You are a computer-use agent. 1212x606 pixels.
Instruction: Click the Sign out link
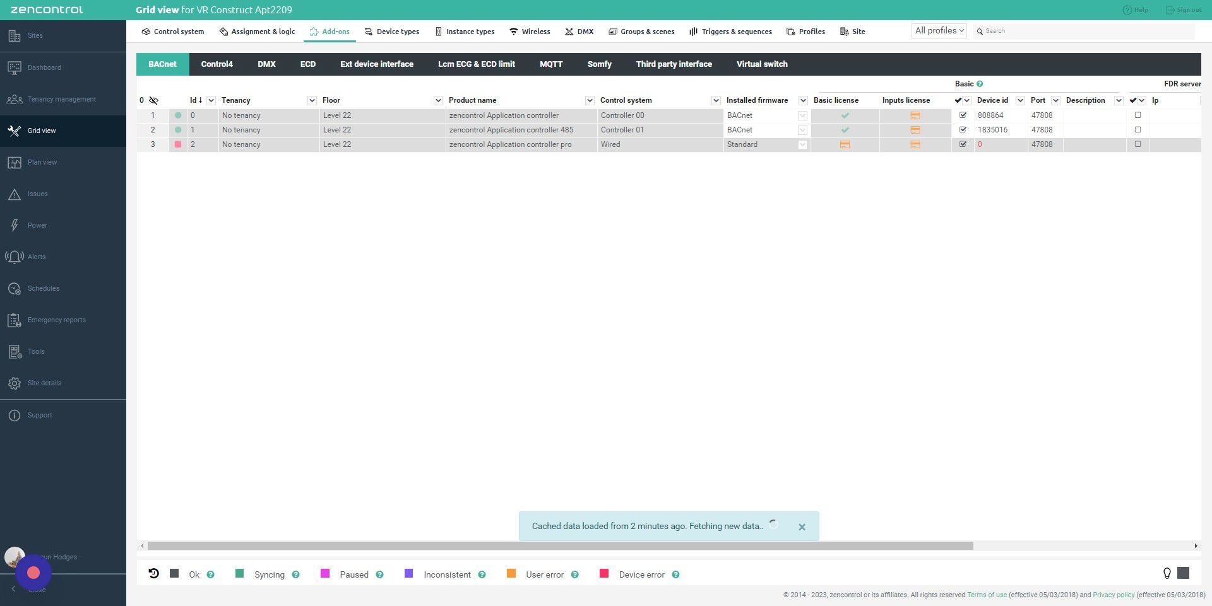coord(1184,10)
